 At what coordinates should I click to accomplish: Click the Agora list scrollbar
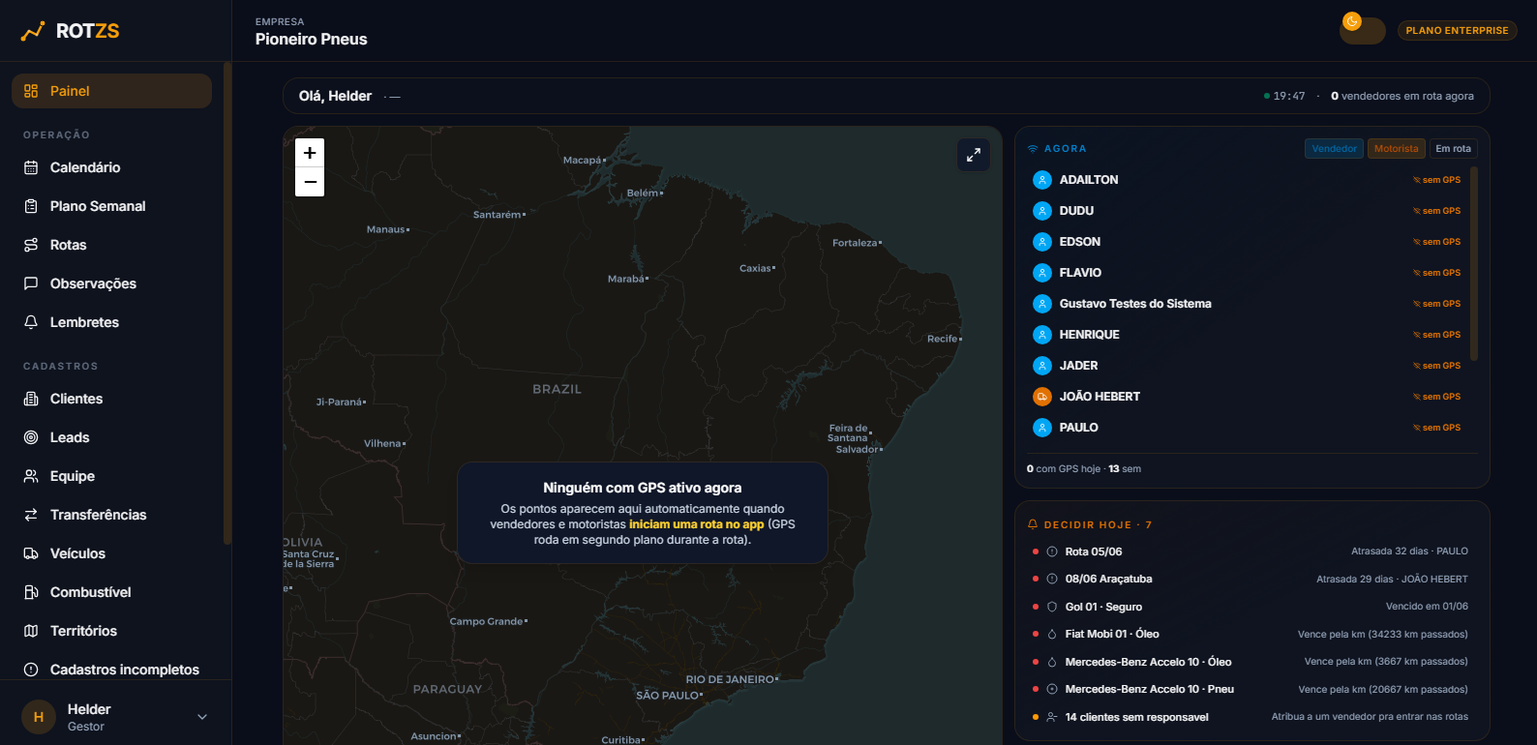[1474, 264]
